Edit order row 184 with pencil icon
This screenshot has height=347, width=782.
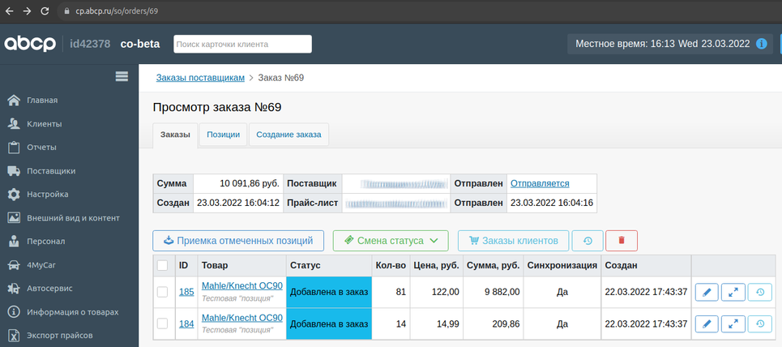706,323
